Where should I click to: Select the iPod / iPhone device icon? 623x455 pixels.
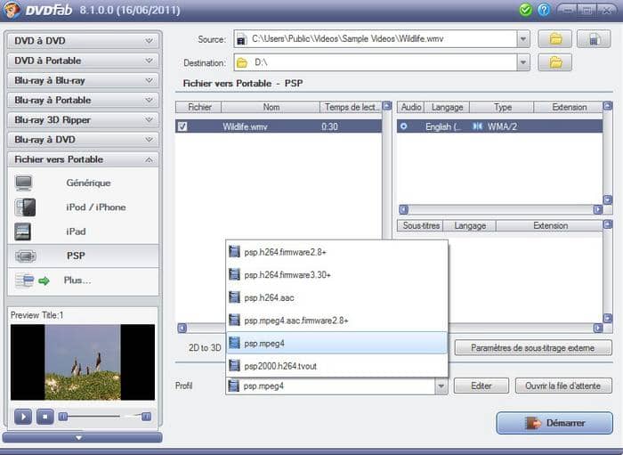click(25, 207)
